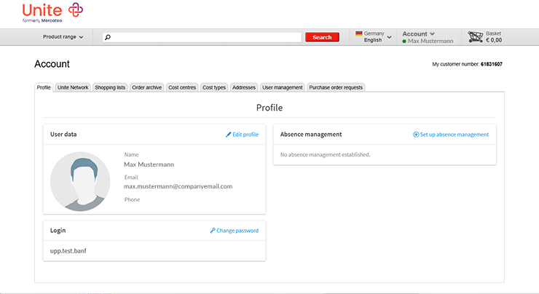Click the email max.mustermann@companyemail.com
Image resolution: width=539 pixels, height=294 pixels.
click(178, 186)
